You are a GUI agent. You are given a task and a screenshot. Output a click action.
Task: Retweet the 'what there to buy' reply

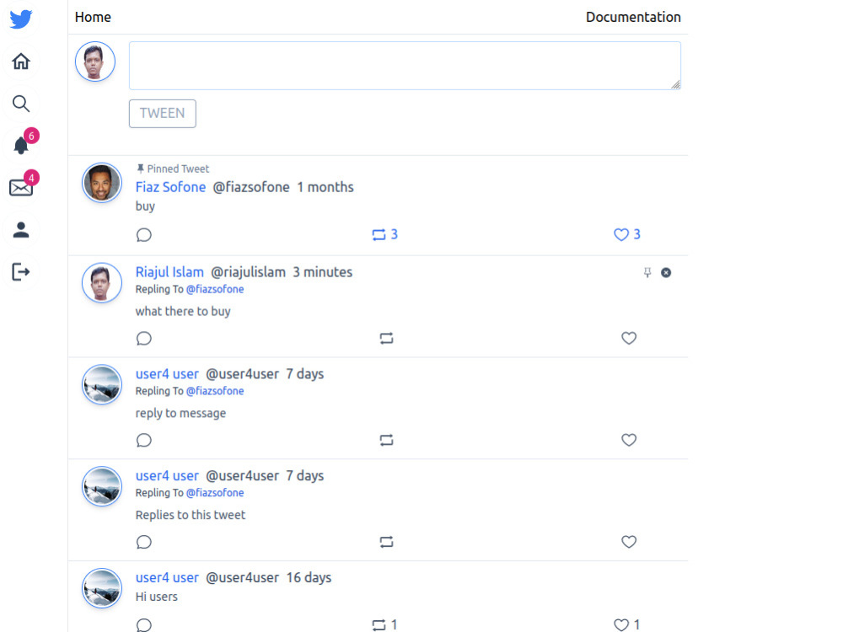pos(386,338)
